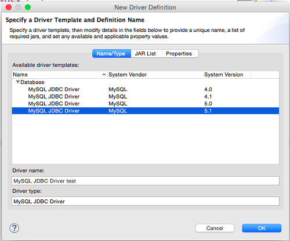Select MySQL JDBC Driver version 5.1 row
Image resolution: width=290 pixels, height=241 pixels.
pos(146,111)
